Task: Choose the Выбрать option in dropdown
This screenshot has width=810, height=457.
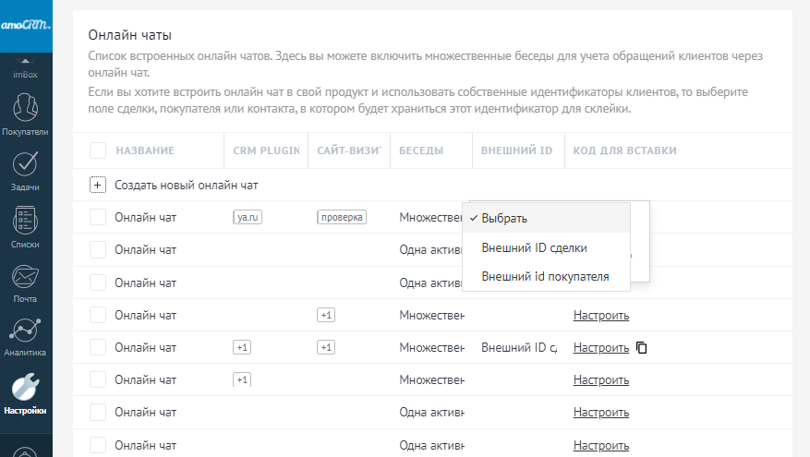Action: tap(504, 219)
